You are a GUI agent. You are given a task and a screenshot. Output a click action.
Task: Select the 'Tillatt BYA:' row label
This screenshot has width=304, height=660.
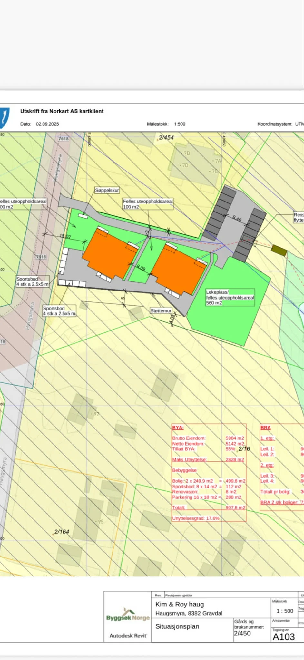click(x=184, y=449)
